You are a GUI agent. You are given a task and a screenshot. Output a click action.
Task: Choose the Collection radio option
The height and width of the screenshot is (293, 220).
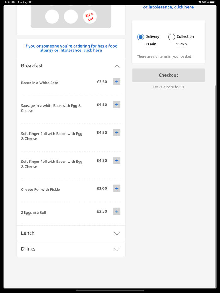[172, 37]
